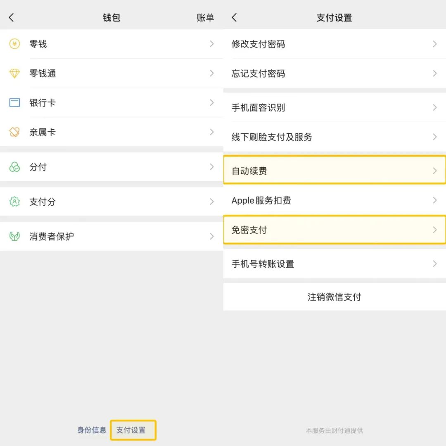Click 注销微信支付 at the bottom
This screenshot has width=446, height=446.
pyautogui.click(x=334, y=297)
